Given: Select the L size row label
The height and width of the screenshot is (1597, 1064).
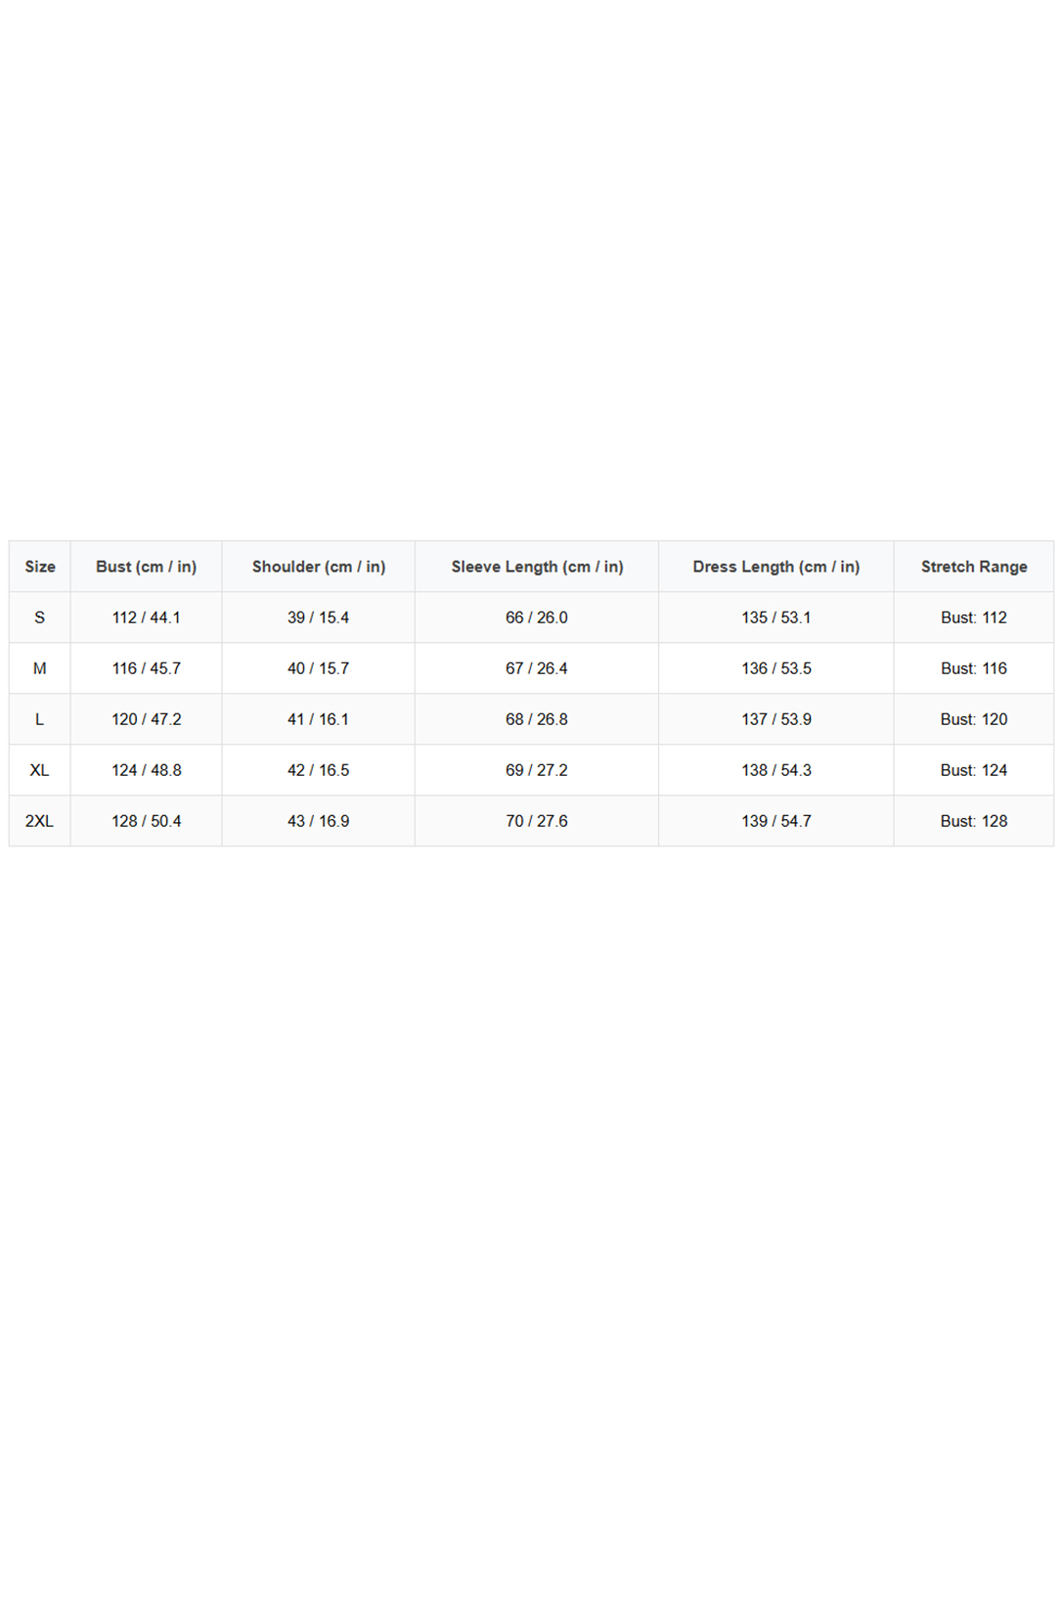Looking at the screenshot, I should point(40,719).
